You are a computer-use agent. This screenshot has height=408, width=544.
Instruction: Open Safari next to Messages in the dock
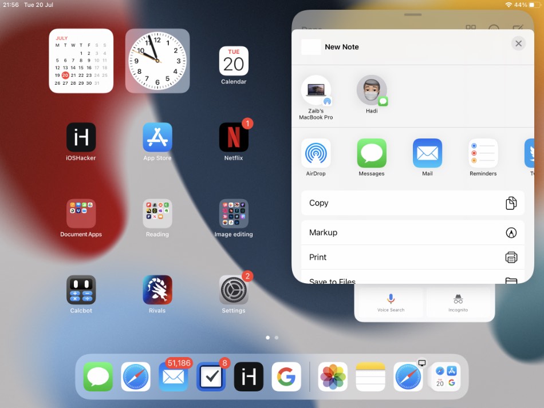(136, 377)
